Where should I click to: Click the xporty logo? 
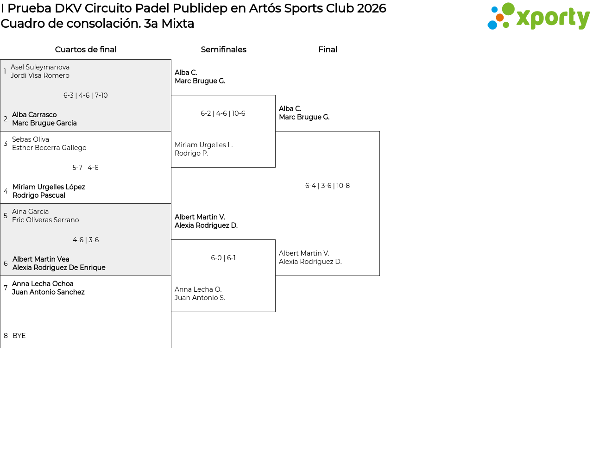538,17
